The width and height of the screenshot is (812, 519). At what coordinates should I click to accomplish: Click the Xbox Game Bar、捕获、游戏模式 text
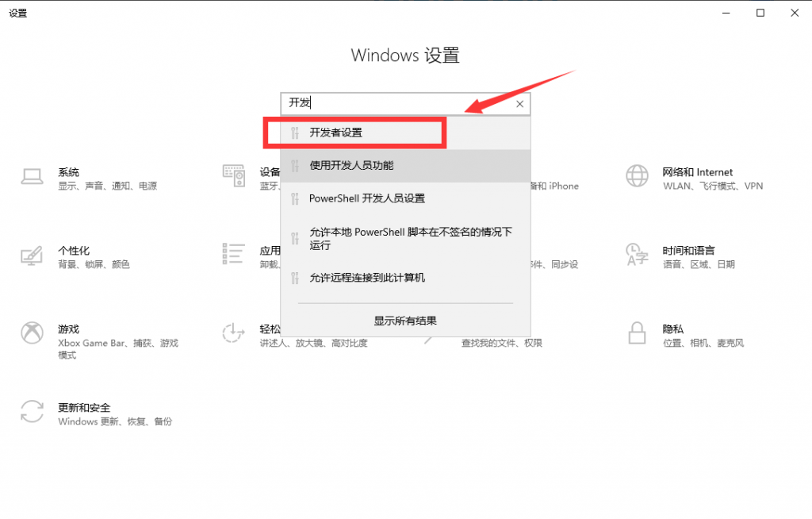coord(118,349)
